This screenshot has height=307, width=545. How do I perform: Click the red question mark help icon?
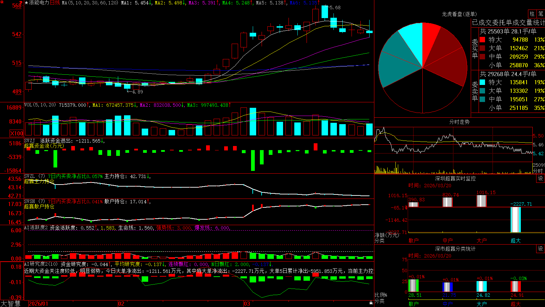[21, 2]
